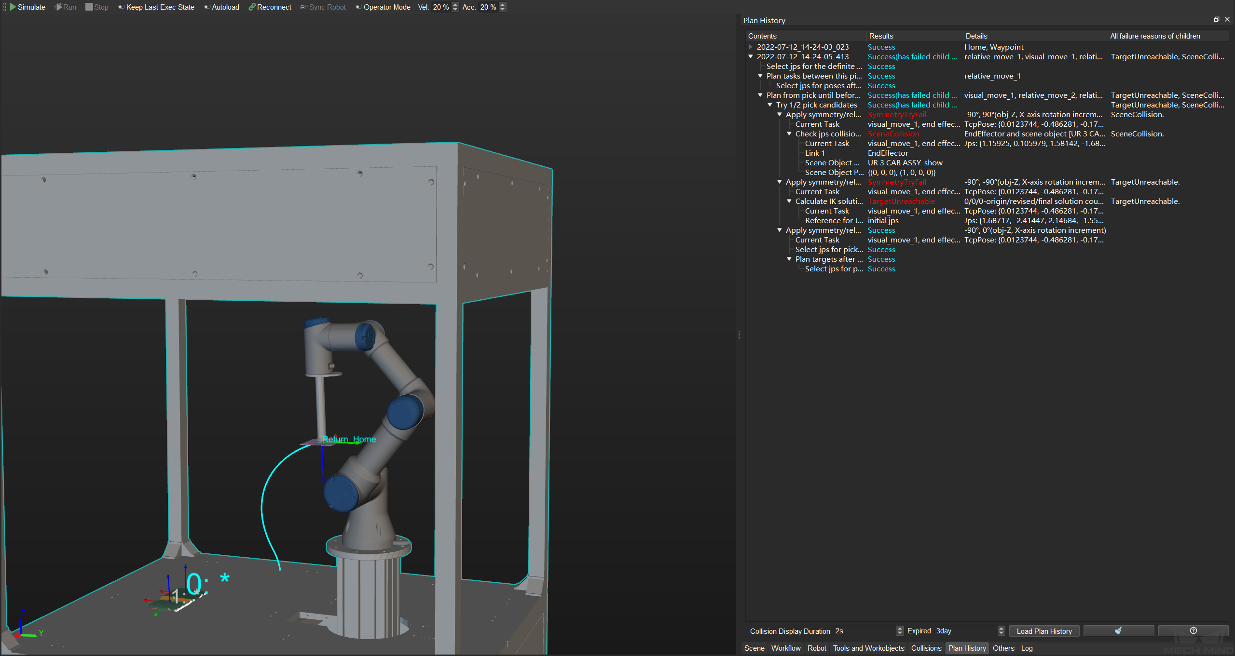This screenshot has height=656, width=1235.
Task: Collapse 'Plan tasks between this pi...' row
Action: (760, 76)
